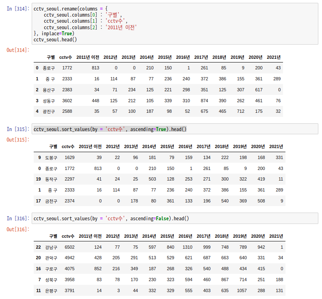Viewport: 322px width, 299px height.
Task: Click the inplace=True line in cell 314
Action: [54, 33]
